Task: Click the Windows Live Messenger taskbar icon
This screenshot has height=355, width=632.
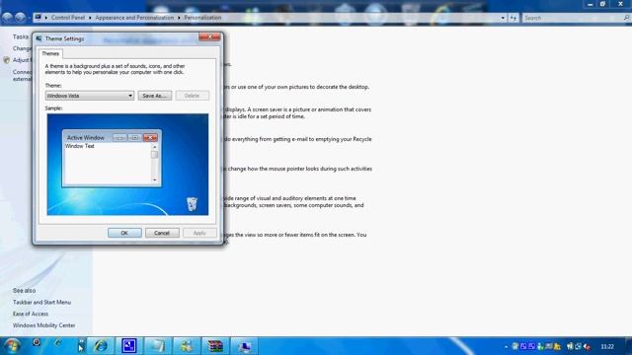Action: (187, 346)
